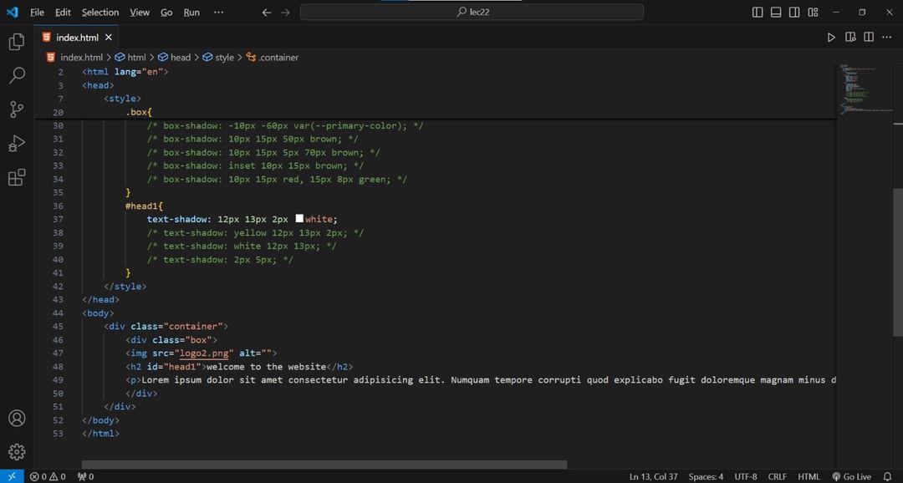This screenshot has width=903, height=483.
Task: Open html breadcrumb dropdown
Action: coord(130,57)
